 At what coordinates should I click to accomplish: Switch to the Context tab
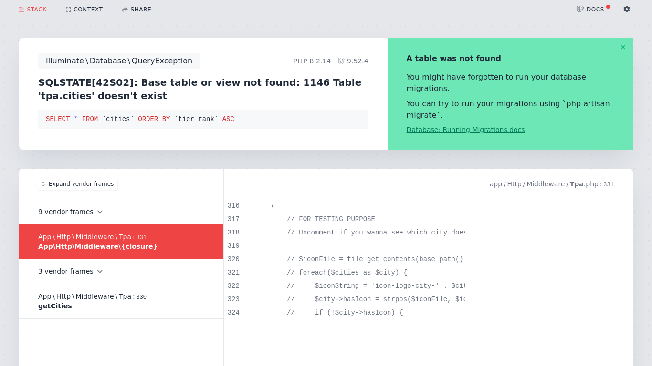(x=84, y=10)
